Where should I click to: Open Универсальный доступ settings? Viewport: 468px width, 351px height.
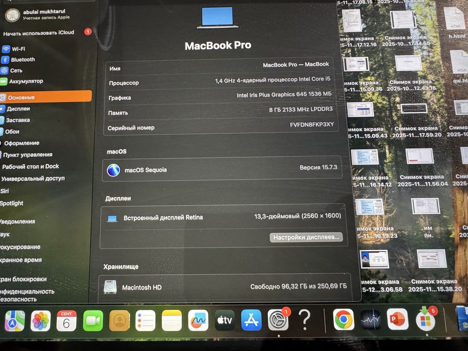tap(33, 179)
